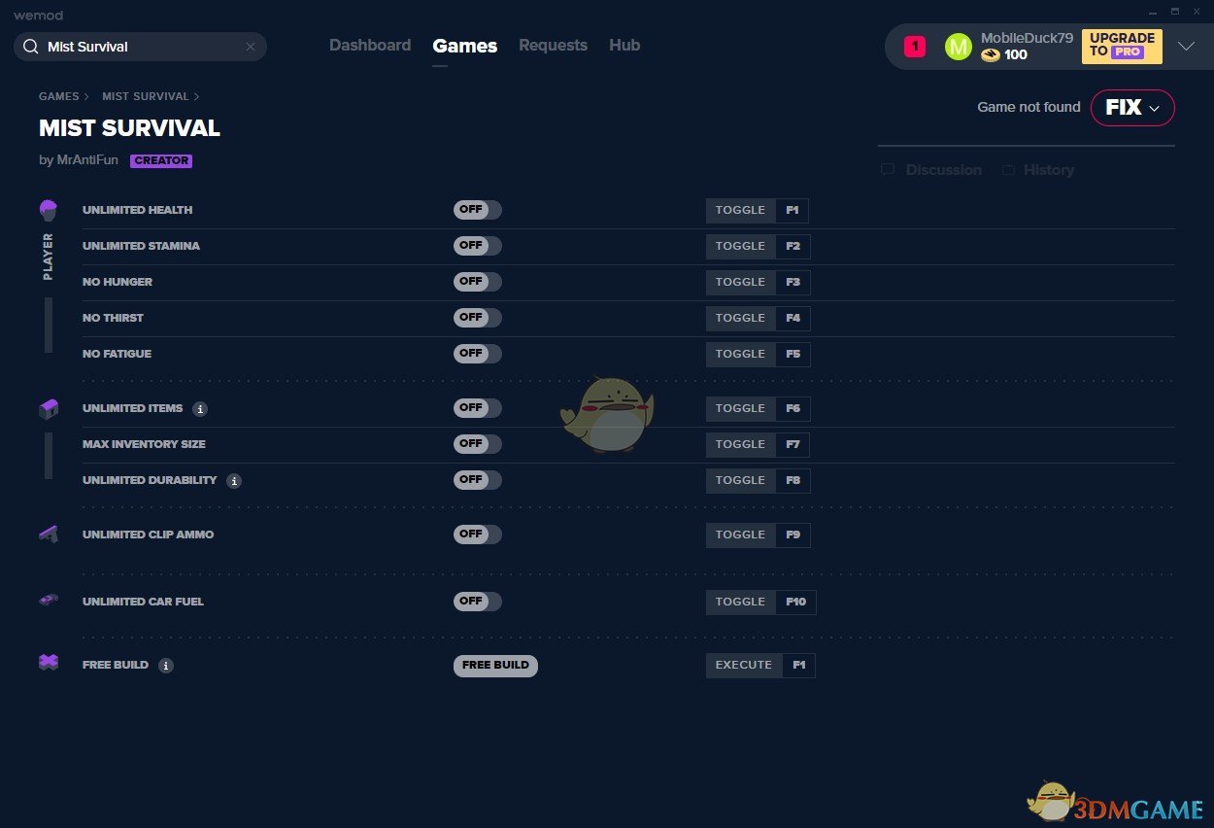Open the Requests tab
Image resolution: width=1214 pixels, height=828 pixels.
553,46
